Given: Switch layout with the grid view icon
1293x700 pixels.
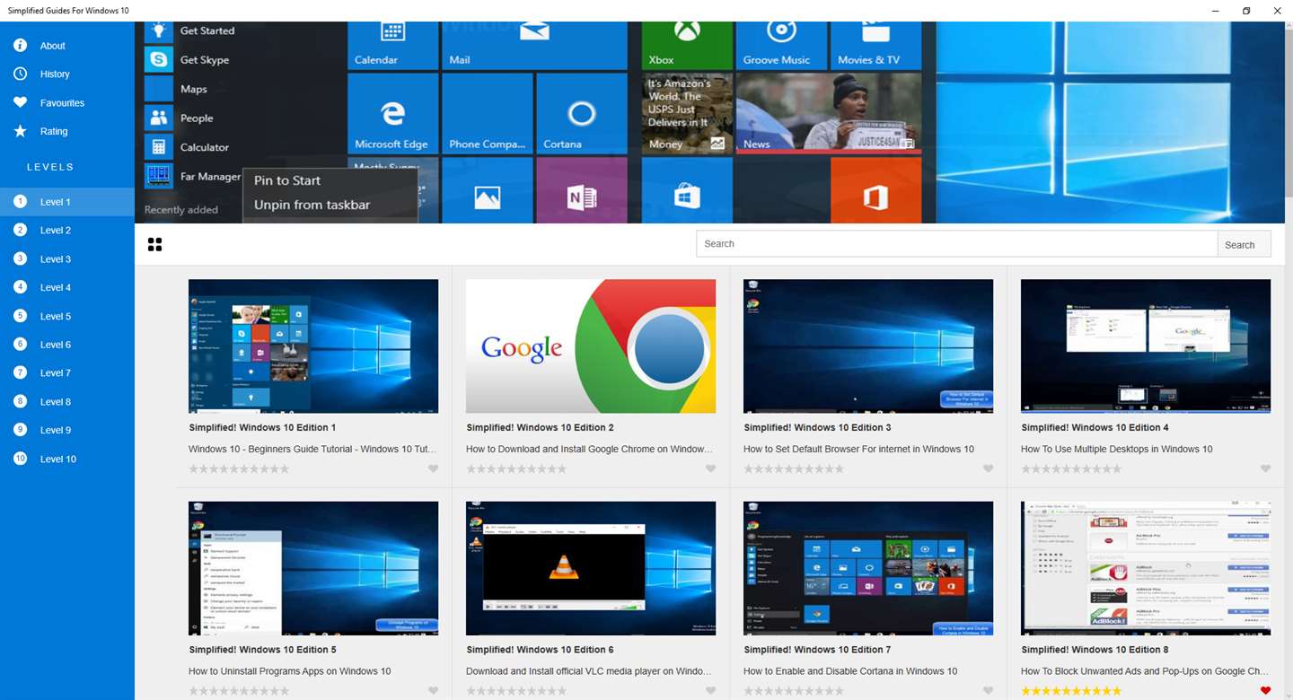Looking at the screenshot, I should tap(154, 244).
